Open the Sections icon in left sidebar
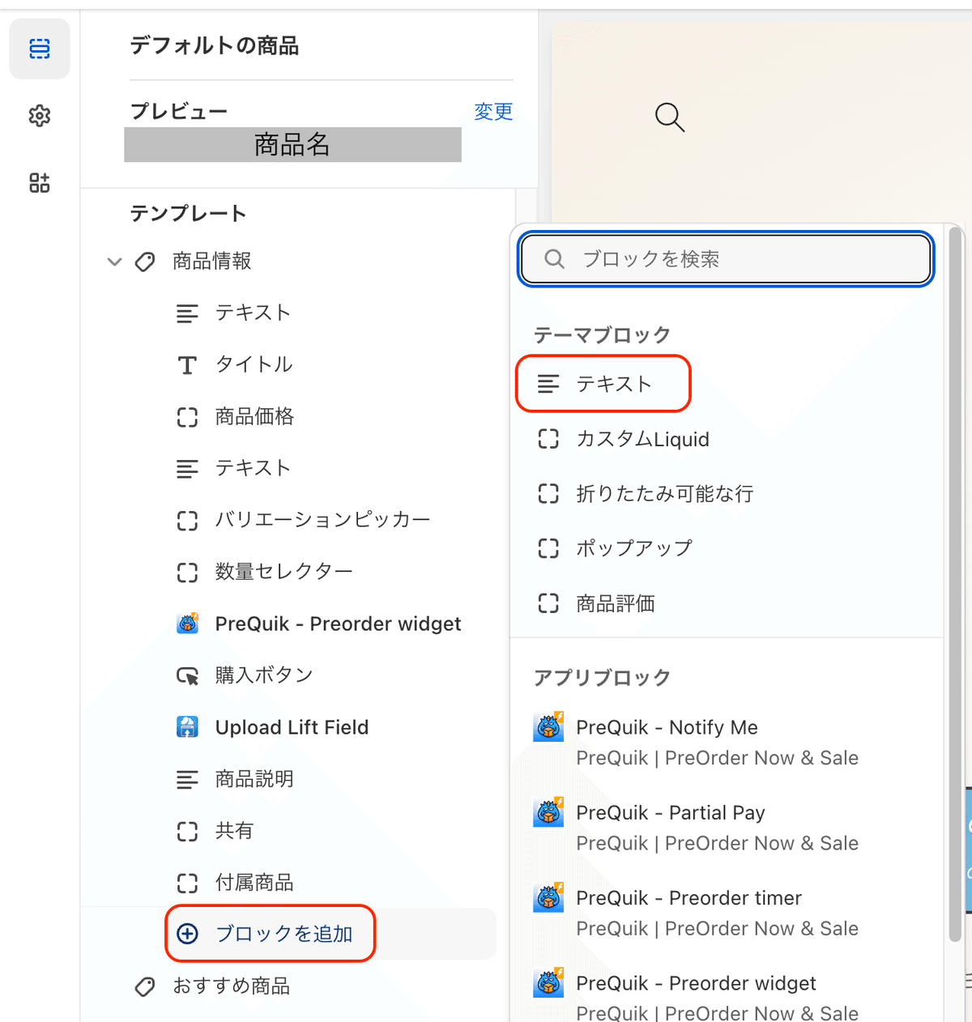The width and height of the screenshot is (972, 1022). coord(40,49)
